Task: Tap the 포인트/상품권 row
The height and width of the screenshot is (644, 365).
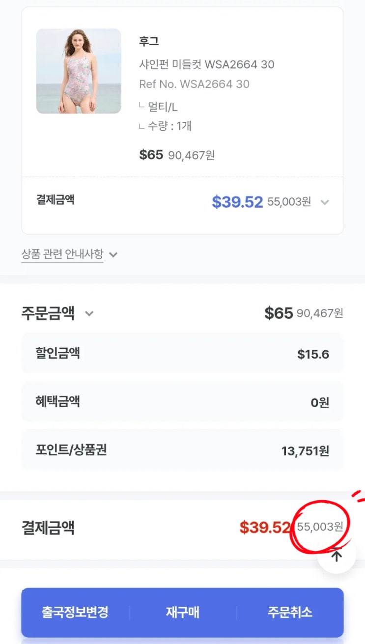Action: (182, 450)
